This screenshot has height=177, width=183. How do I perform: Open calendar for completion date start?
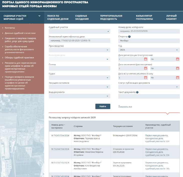[x=145, y=68]
